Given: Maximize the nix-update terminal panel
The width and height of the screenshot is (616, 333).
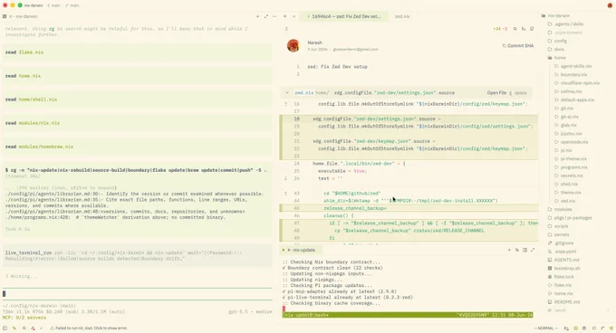Looking at the screenshot, I should coord(533,250).
